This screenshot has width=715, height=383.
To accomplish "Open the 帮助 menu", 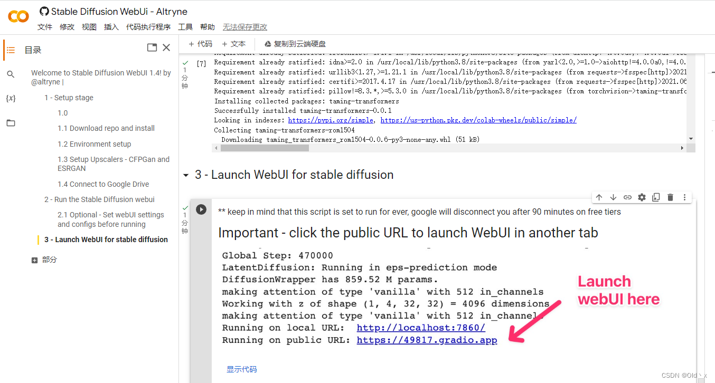I will tap(208, 27).
